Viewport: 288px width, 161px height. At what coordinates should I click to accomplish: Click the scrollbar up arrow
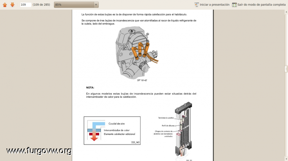[x=286, y=12]
